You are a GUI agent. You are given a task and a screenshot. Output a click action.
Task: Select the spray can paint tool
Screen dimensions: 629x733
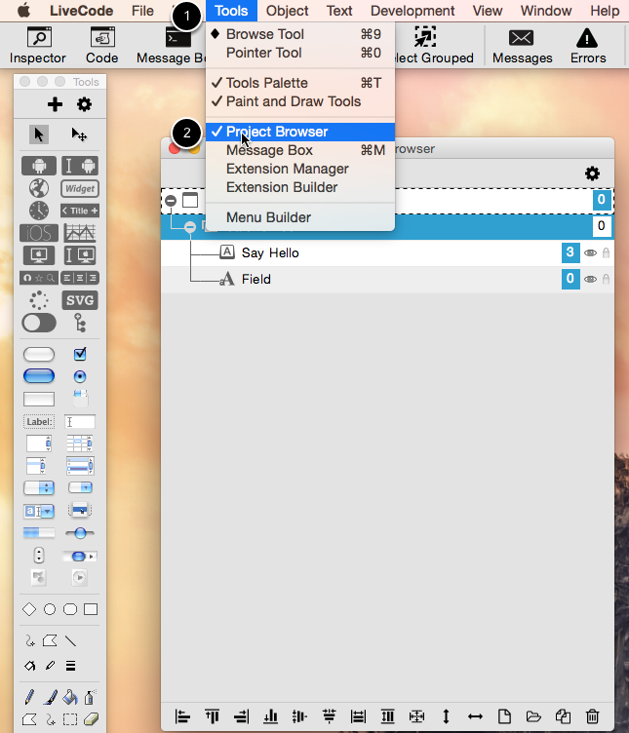(90, 697)
